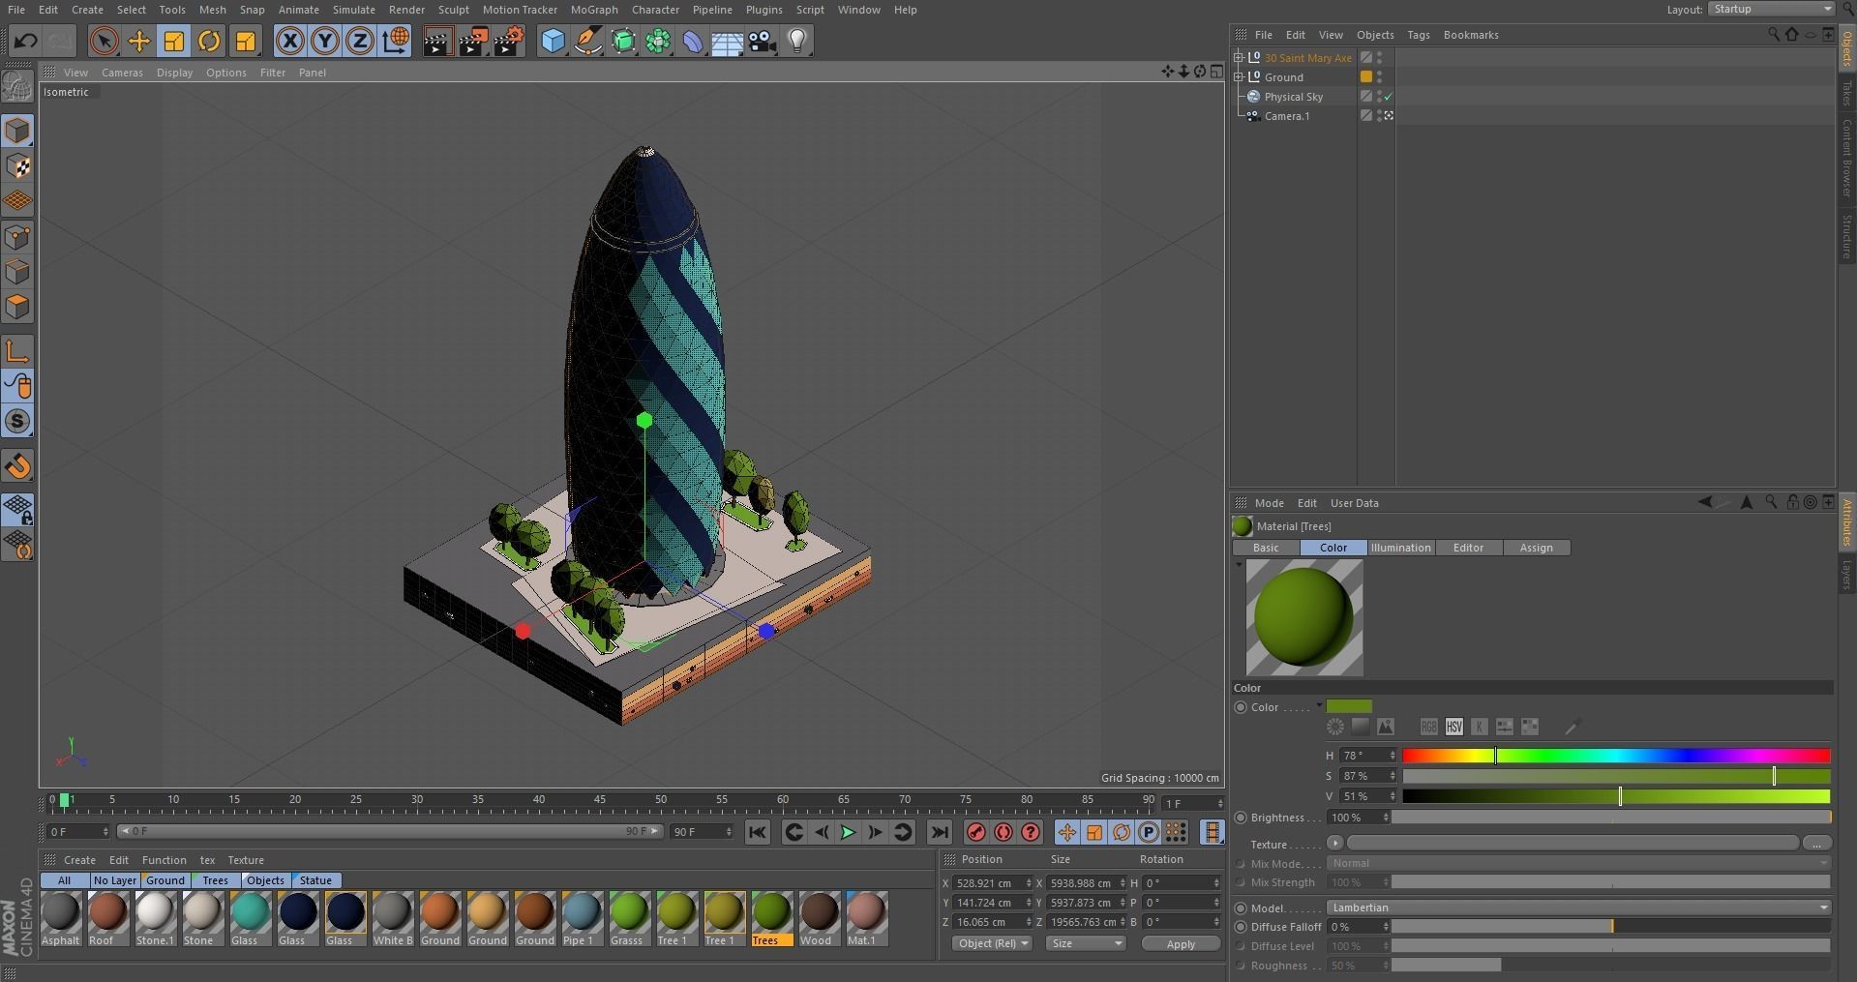Screen dimensions: 1857x982
Task: Toggle Ground visibility dots
Action: [x=1380, y=77]
